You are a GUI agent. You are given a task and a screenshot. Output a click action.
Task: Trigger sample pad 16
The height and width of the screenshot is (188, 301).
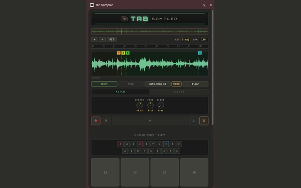coord(194,172)
